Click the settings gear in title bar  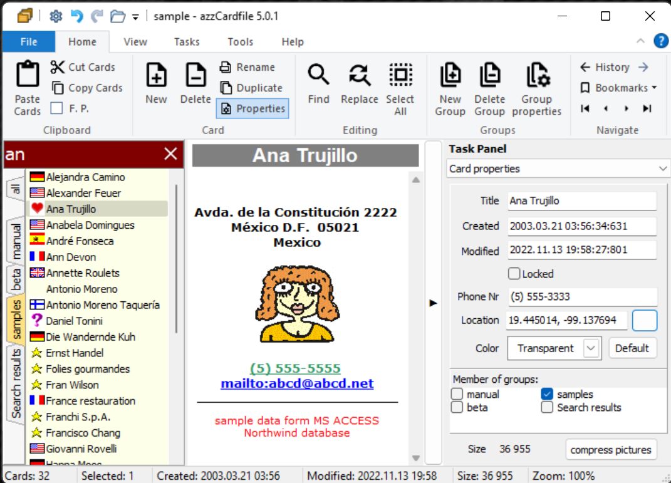click(56, 16)
